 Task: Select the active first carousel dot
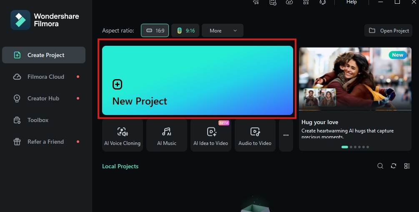click(345, 147)
